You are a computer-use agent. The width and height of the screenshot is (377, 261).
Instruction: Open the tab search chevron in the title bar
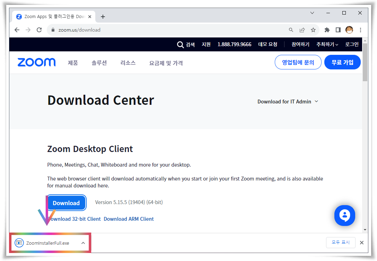click(312, 13)
